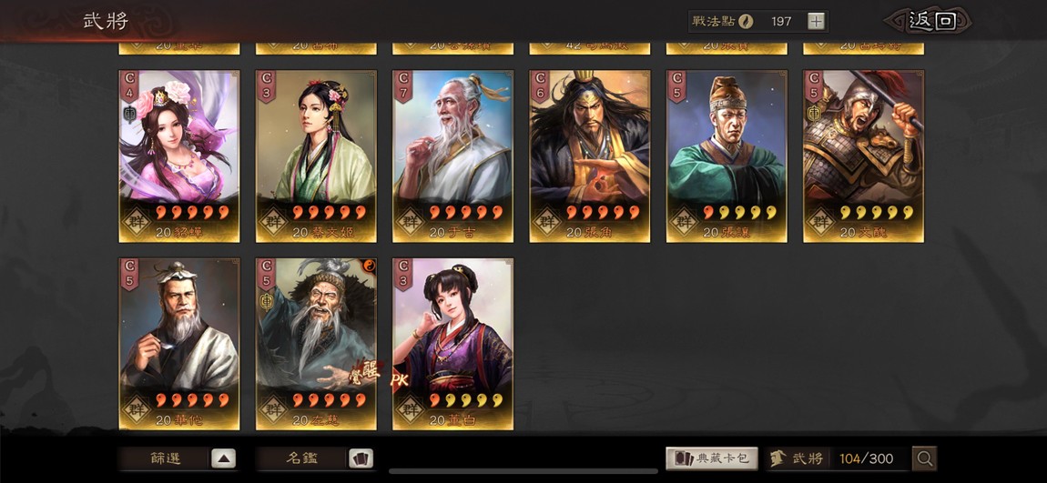1047x483 pixels.
Task: Pick the 董白 general card
Action: point(452,344)
